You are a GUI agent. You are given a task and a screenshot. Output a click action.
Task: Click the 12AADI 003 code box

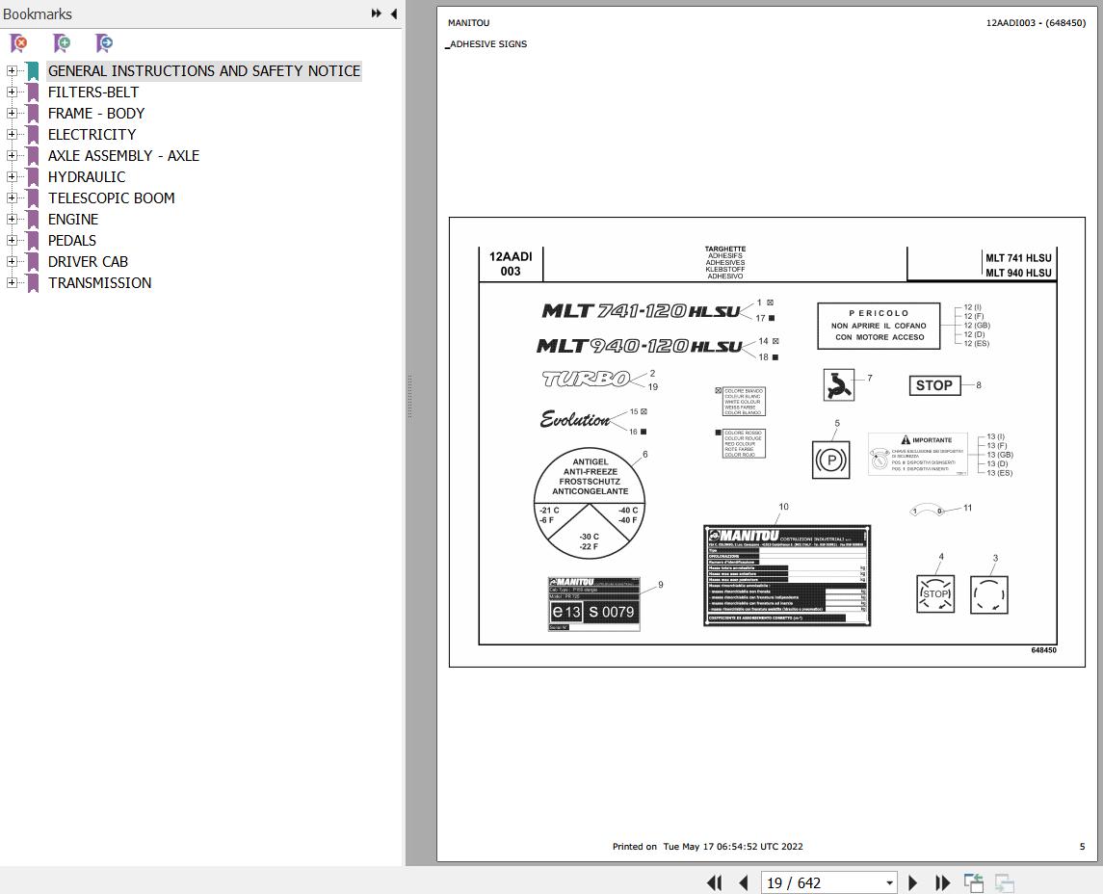[511, 264]
